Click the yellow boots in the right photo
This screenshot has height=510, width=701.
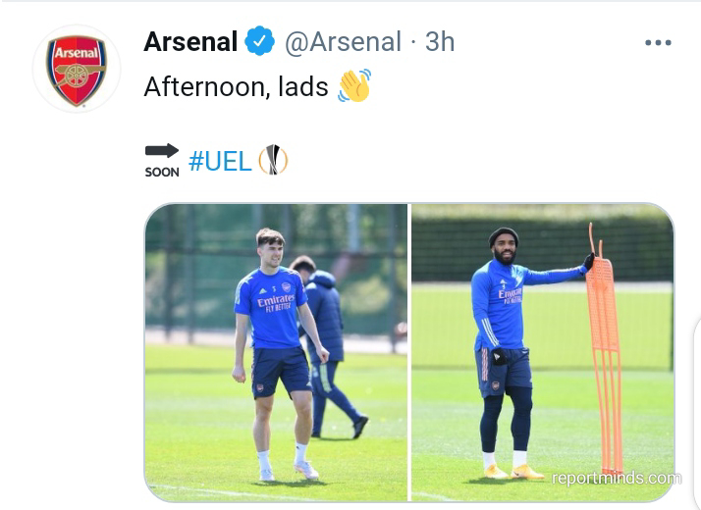tap(511, 472)
